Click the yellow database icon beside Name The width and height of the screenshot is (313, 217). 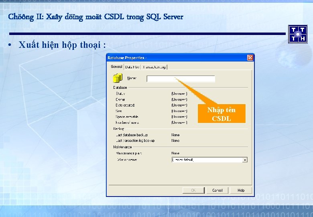(x=118, y=78)
